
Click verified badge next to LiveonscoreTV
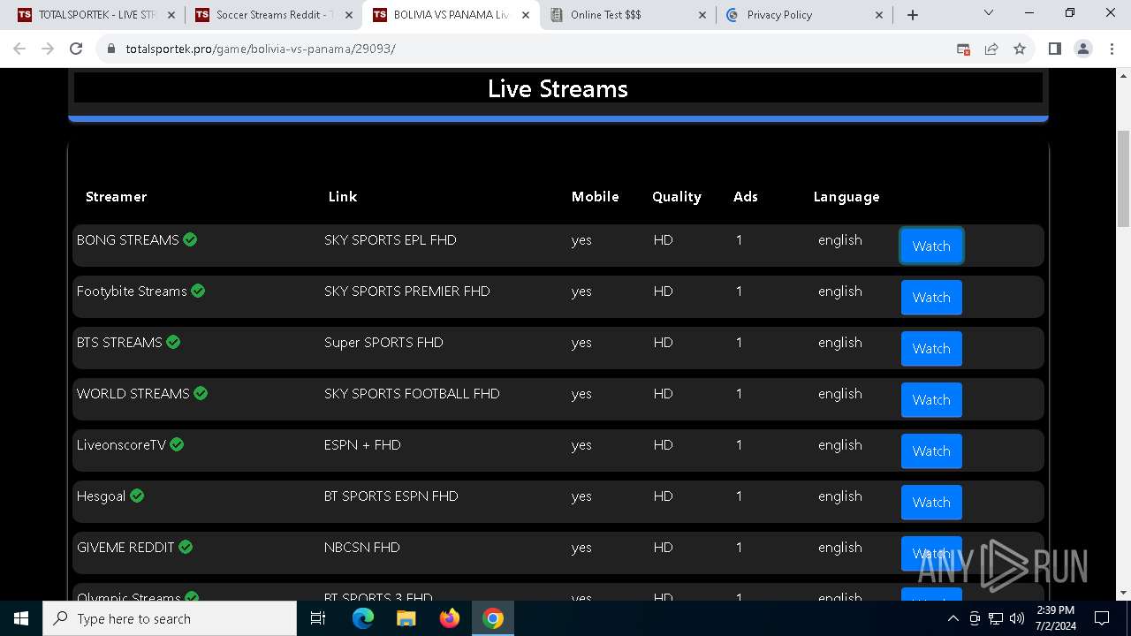[x=177, y=444]
